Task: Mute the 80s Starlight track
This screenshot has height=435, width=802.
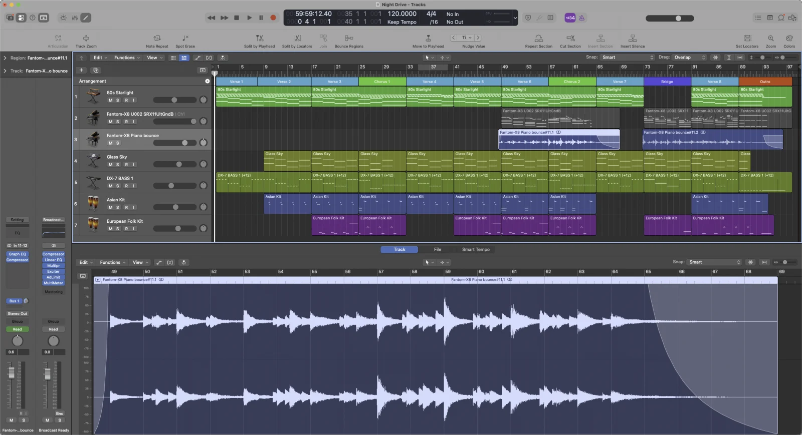Action: [x=110, y=100]
